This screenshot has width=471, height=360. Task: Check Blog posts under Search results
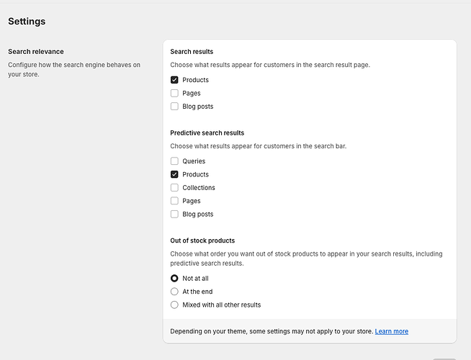click(174, 107)
